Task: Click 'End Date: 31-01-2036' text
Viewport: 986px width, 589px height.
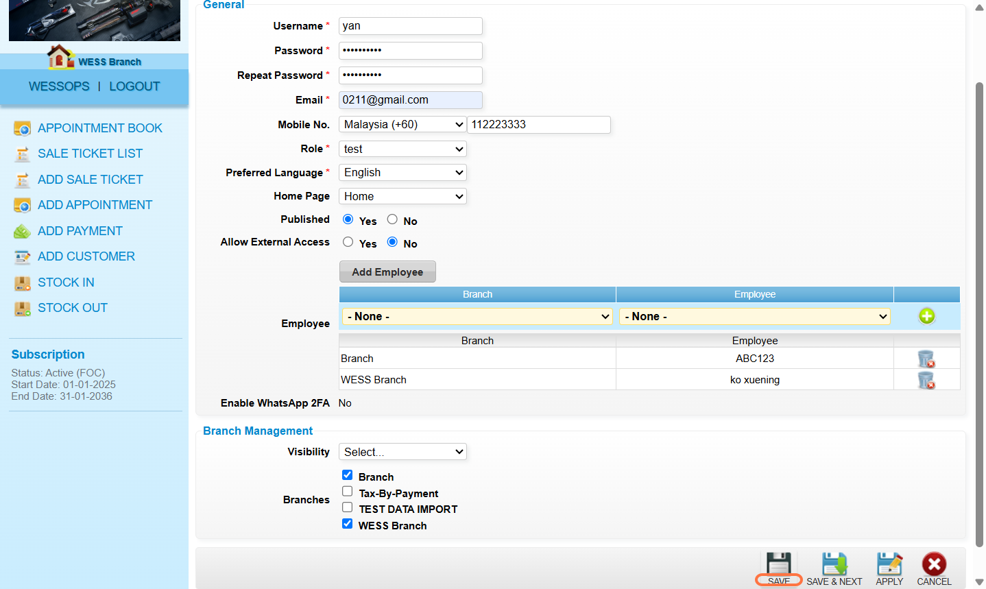Action: coord(62,396)
